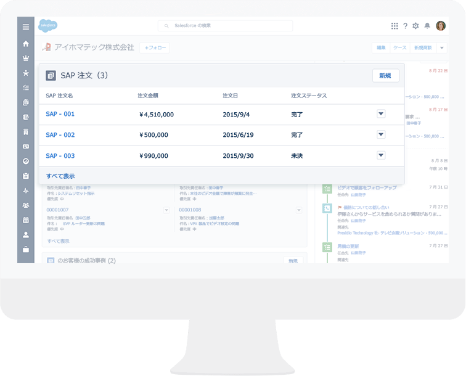This screenshot has height=376, width=466.
Task: Open Presidio Technology 社 related link
Action: coord(392,233)
